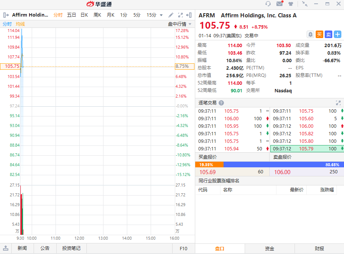
Task: Open dropdown arrow next to 15分
Action: coord(161,15)
